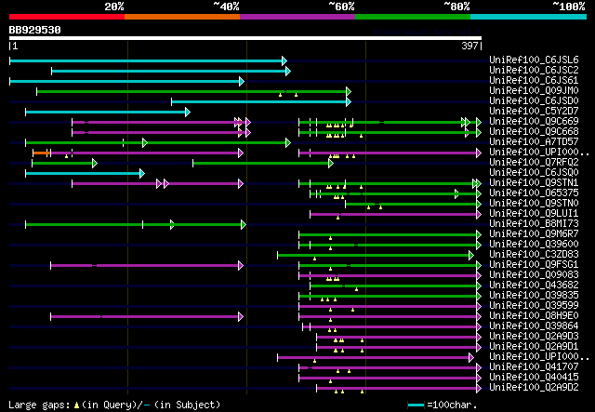Screen dimensions: 595x412
Task: Select the UniRef100_Q9LUI1 entry
Action: coord(534,213)
